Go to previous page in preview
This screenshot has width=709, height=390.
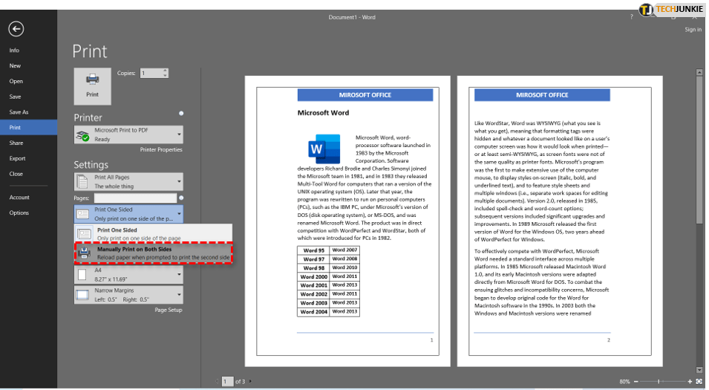[218, 381]
